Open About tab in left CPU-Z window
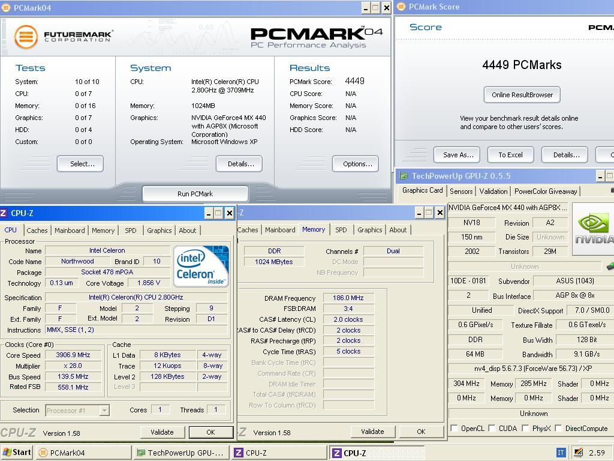This screenshot has width=614, height=461. [x=188, y=230]
